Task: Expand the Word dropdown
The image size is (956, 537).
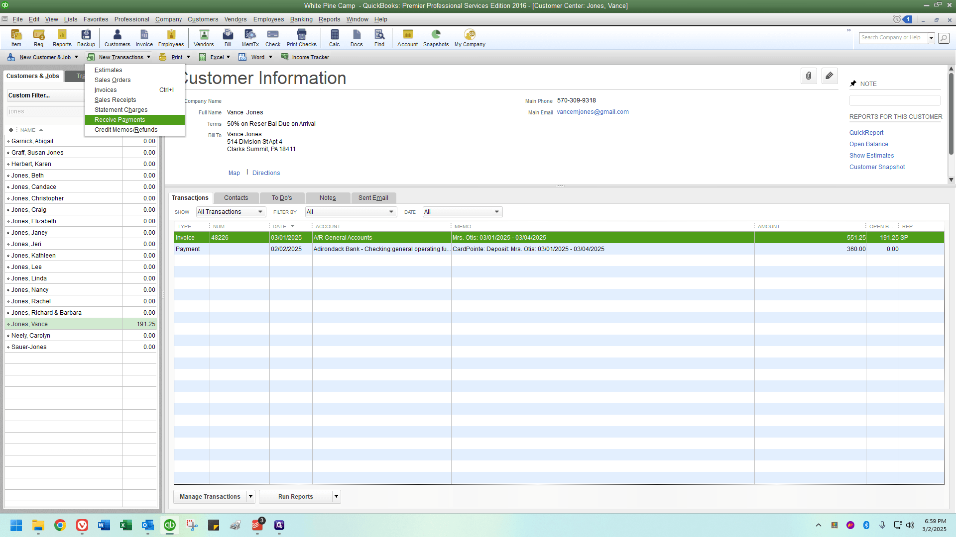Action: coord(270,57)
